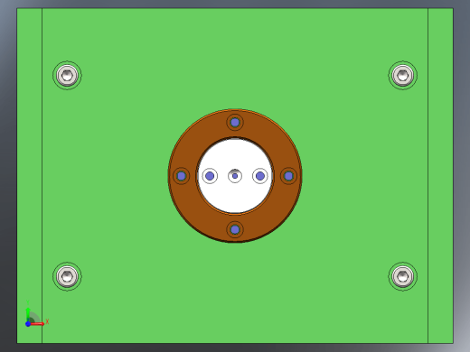This screenshot has height=352, width=470.
Task: Select the narrow right strip of green plate
Action: pyautogui.click(x=440, y=176)
